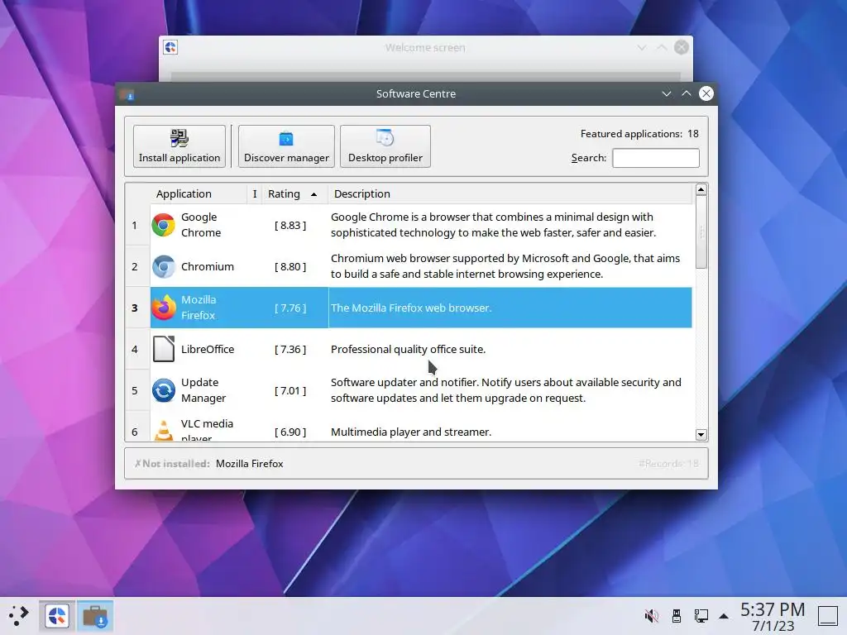Click the Update Manager icon
The width and height of the screenshot is (847, 635).
tap(163, 390)
